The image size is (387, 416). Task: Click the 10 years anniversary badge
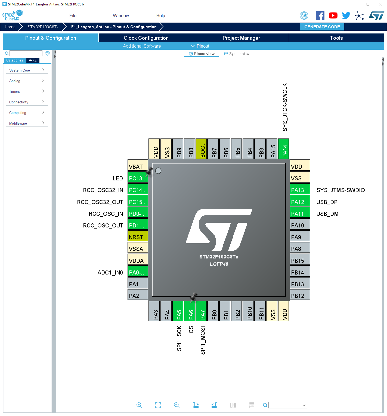[x=304, y=16]
